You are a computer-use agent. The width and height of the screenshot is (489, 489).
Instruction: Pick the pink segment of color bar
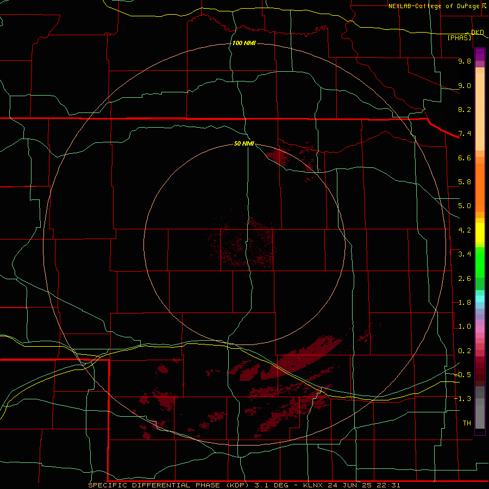click(x=480, y=329)
